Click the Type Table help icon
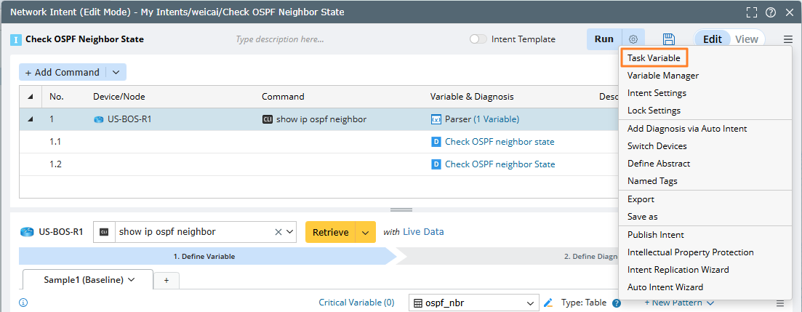802x312 pixels. (x=617, y=303)
